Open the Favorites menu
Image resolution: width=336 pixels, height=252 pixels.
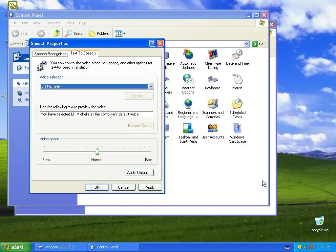click(x=53, y=23)
